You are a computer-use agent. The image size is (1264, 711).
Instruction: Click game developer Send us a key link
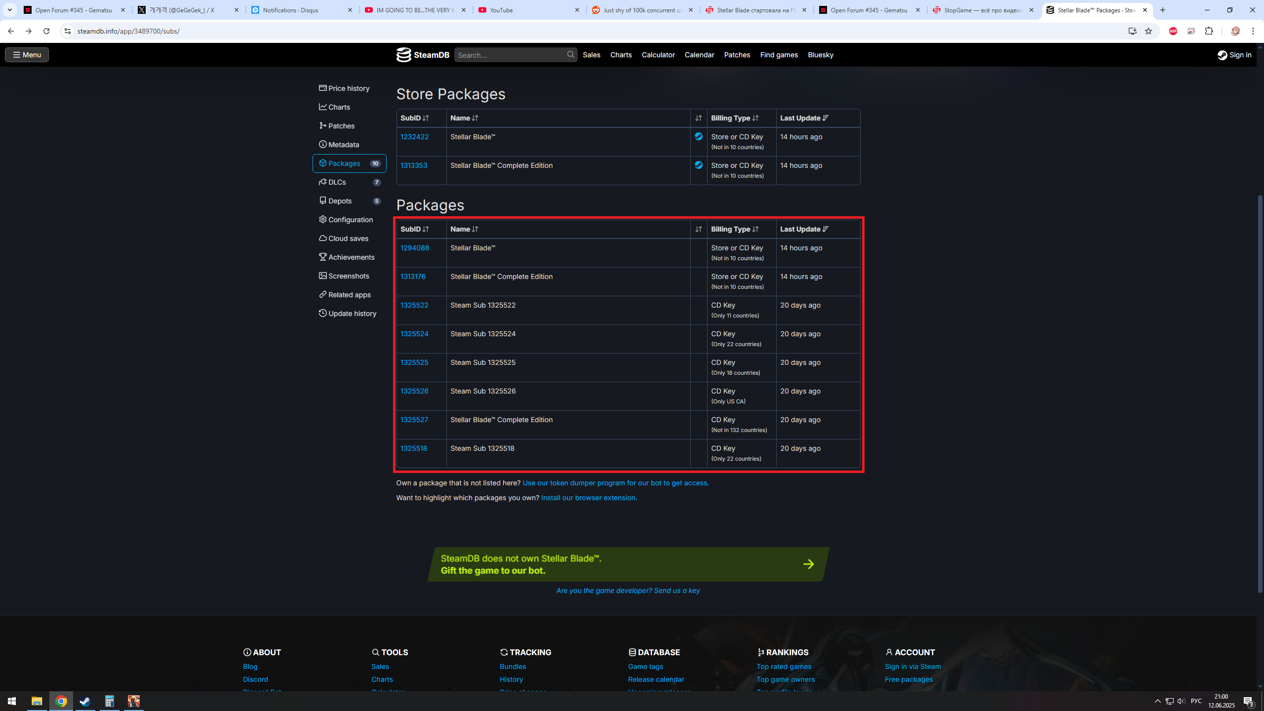(628, 591)
